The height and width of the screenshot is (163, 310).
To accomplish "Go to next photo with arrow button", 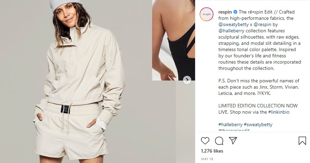I will [187, 80].
